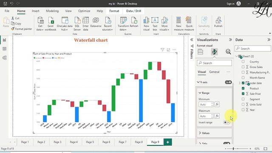Refresh the data
This screenshot has height=153, width=272.
[x=134, y=22]
